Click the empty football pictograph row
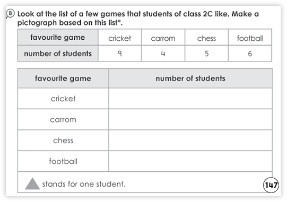Image resolution: width=287 pixels, height=202 pixels. click(x=190, y=161)
